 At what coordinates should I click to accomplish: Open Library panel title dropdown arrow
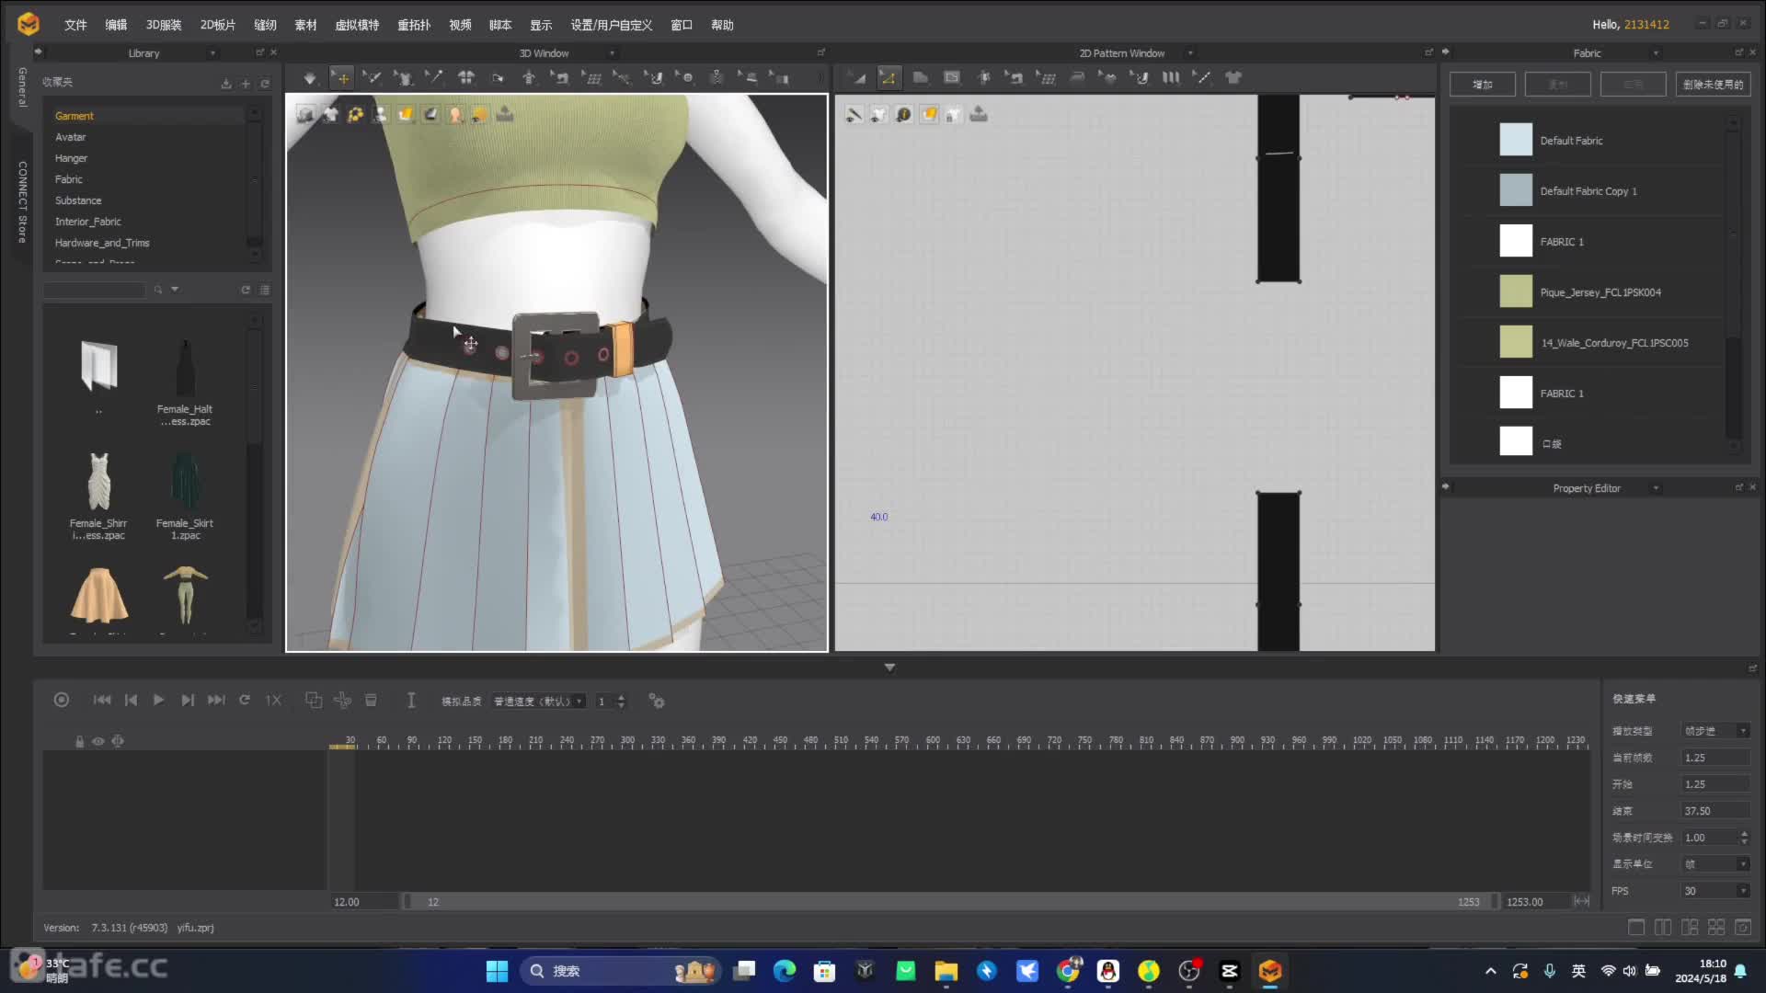coord(212,53)
